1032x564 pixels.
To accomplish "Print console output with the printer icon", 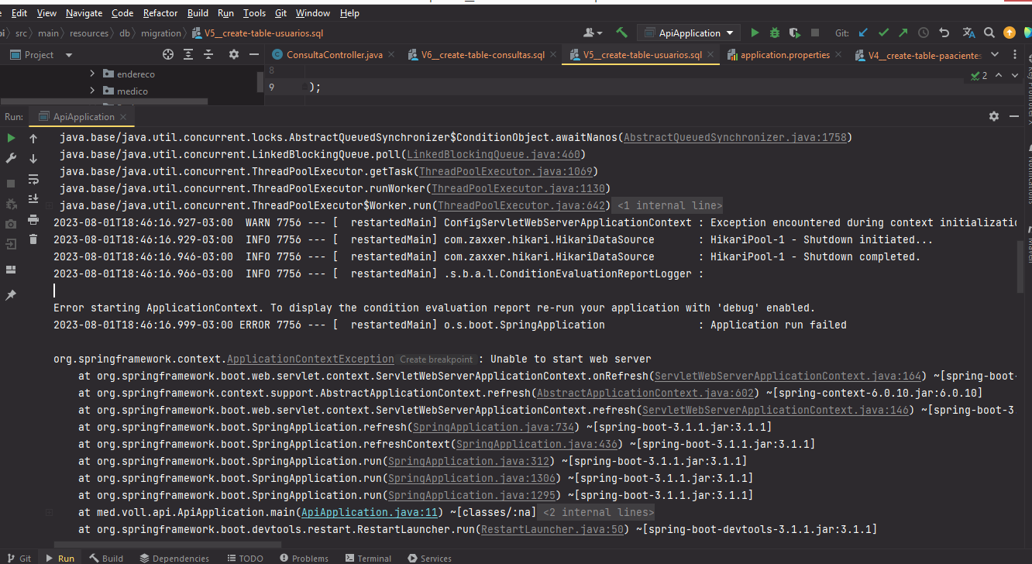I will 33,219.
